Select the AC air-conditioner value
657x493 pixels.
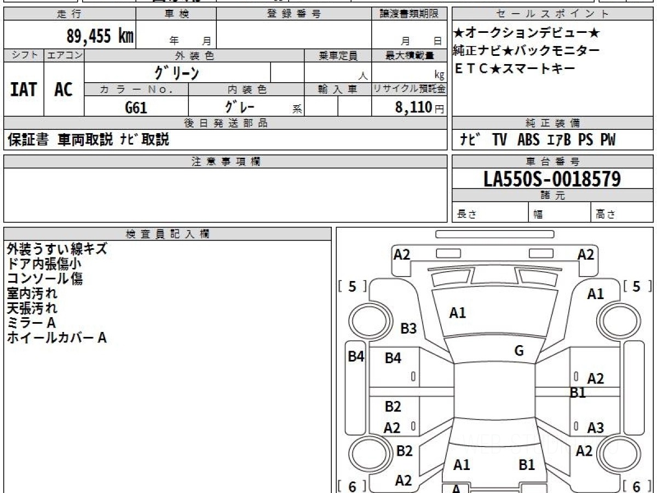click(64, 89)
